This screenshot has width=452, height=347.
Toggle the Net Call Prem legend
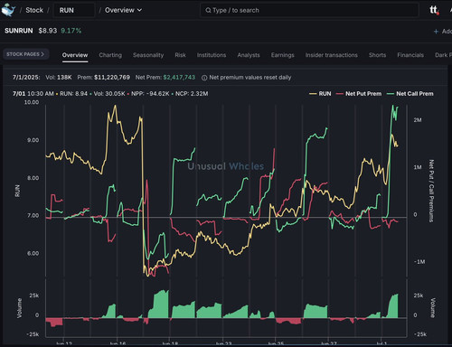[x=410, y=94]
